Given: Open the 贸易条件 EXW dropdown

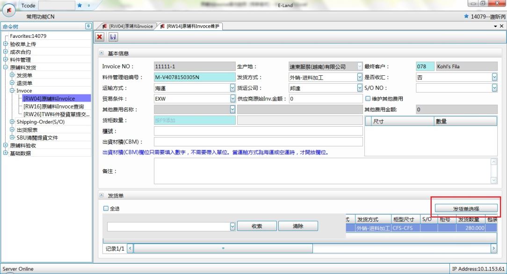Looking at the screenshot, I should [233, 99].
